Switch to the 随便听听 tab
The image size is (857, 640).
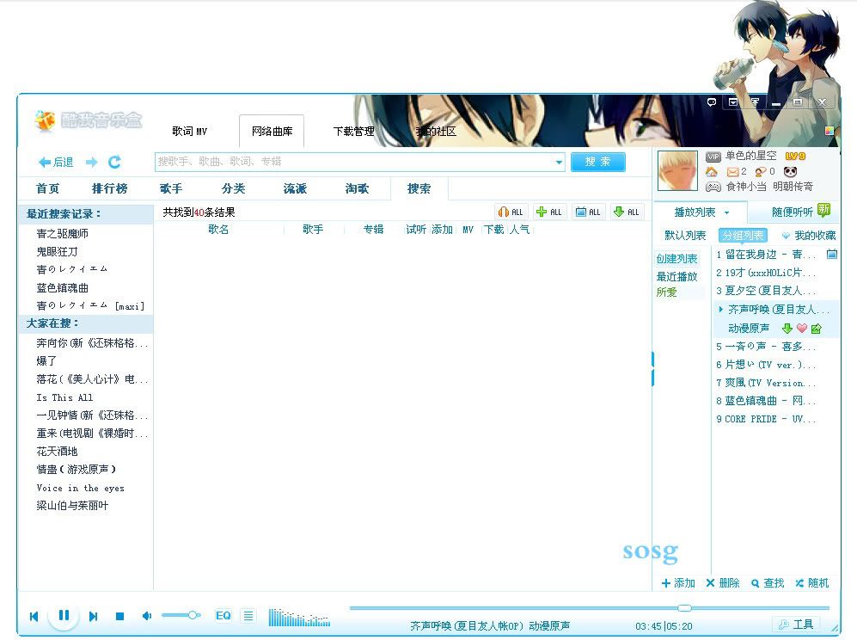click(x=792, y=212)
